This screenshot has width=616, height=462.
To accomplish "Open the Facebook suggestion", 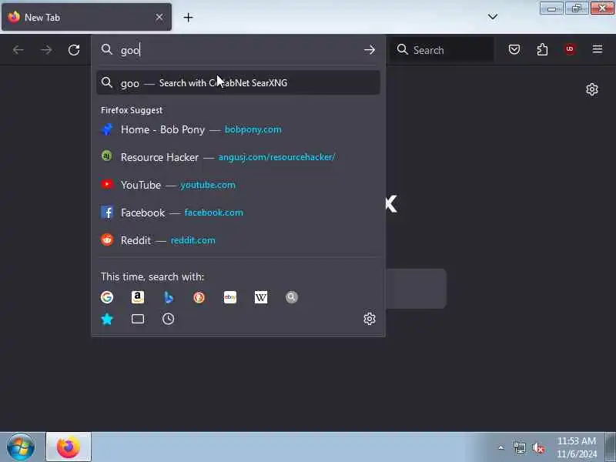I will pyautogui.click(x=238, y=213).
